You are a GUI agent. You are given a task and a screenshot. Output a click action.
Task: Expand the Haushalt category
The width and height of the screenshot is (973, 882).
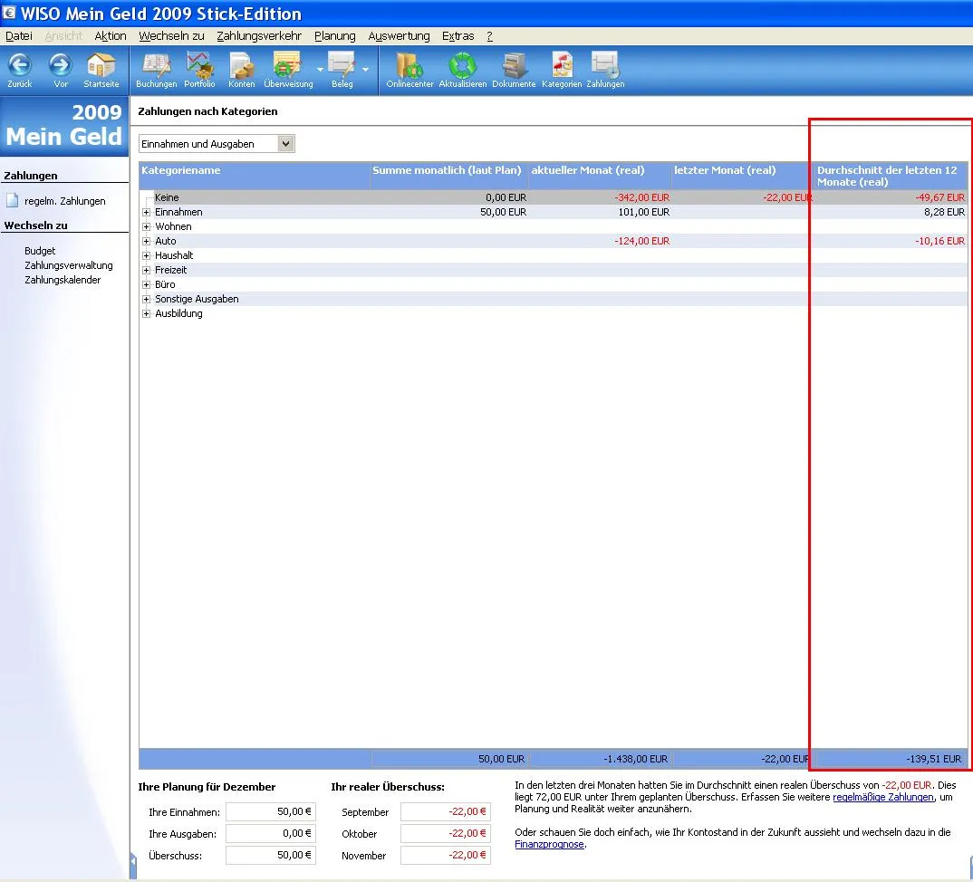click(146, 255)
